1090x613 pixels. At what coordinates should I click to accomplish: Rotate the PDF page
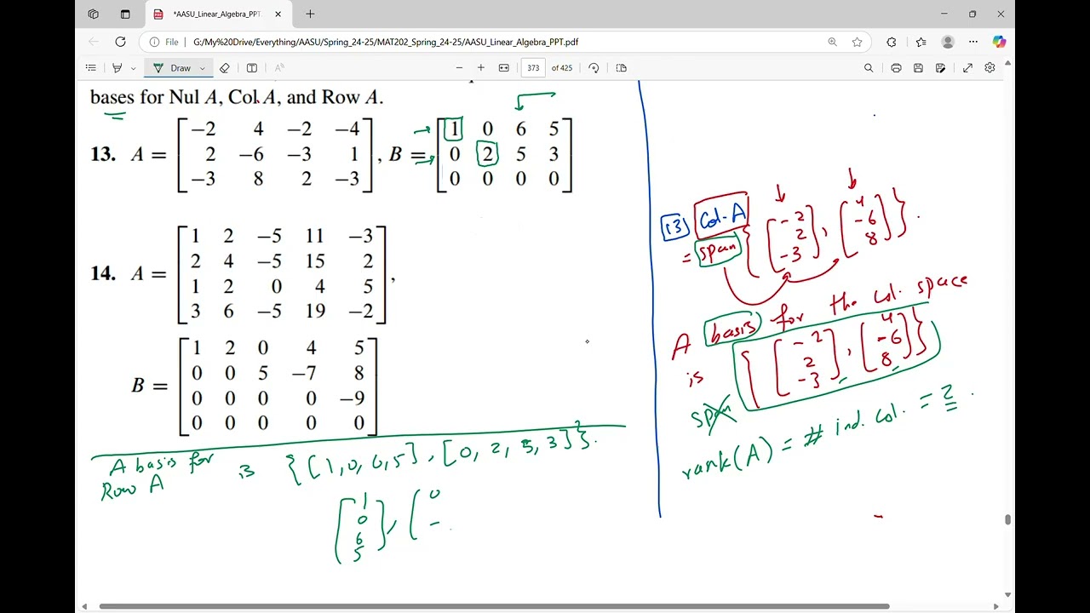[x=594, y=68]
